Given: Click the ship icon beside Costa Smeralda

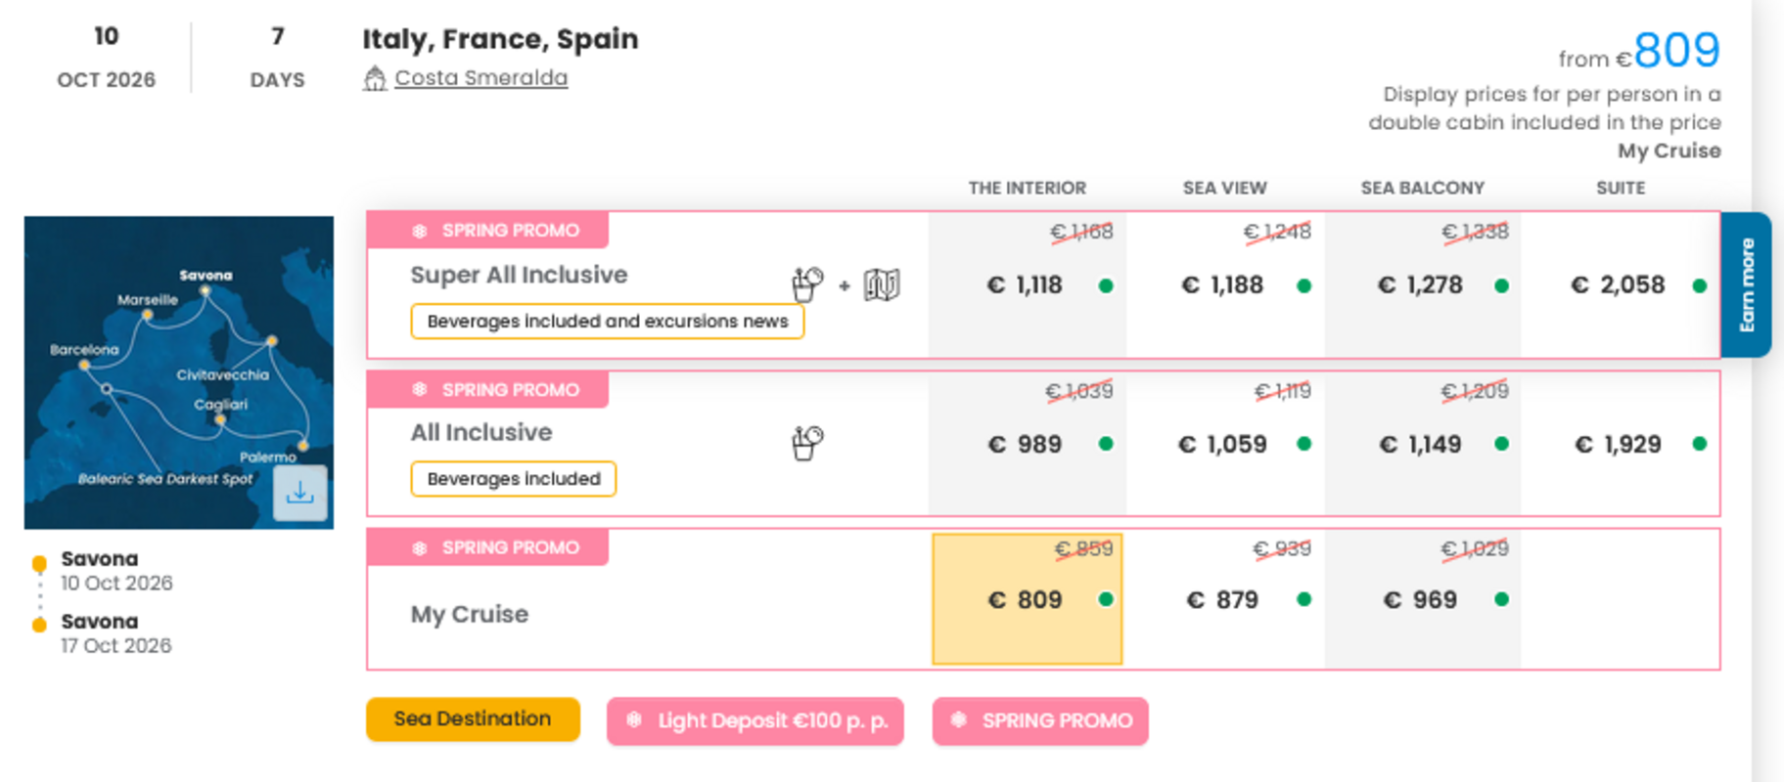Looking at the screenshot, I should coord(375,78).
